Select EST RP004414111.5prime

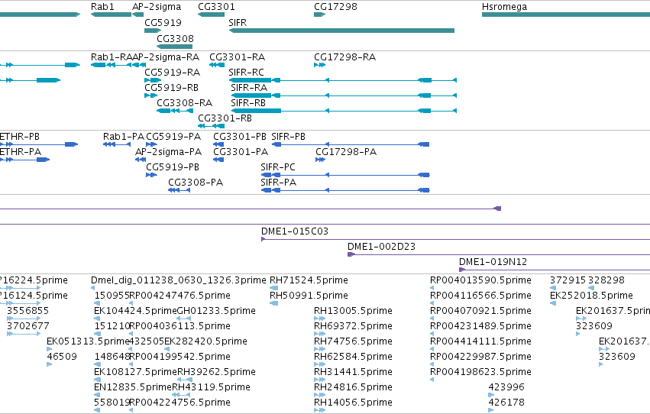click(x=480, y=341)
